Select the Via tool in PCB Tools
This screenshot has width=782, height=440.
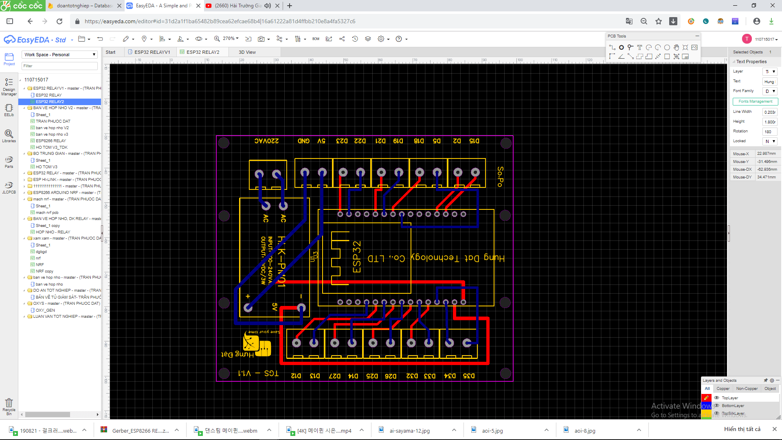coord(630,48)
